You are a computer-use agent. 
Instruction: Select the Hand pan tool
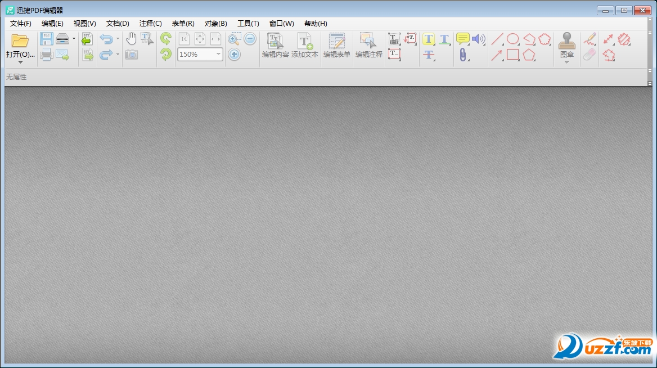[x=131, y=39]
